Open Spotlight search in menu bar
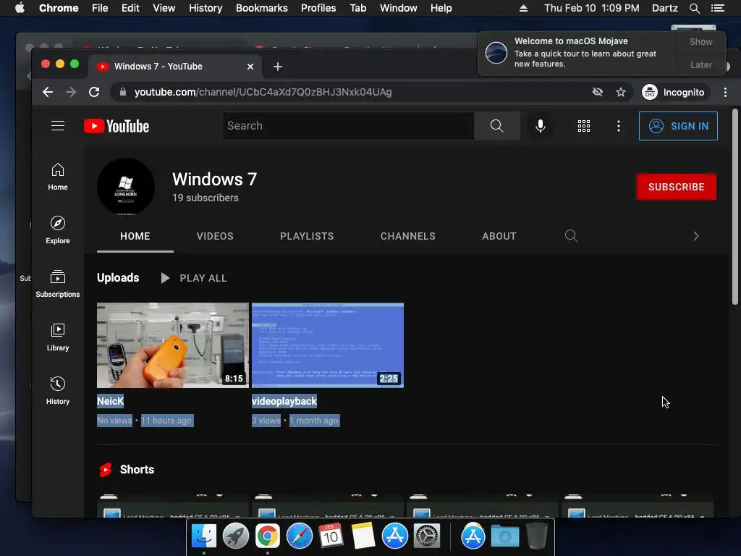 tap(694, 8)
